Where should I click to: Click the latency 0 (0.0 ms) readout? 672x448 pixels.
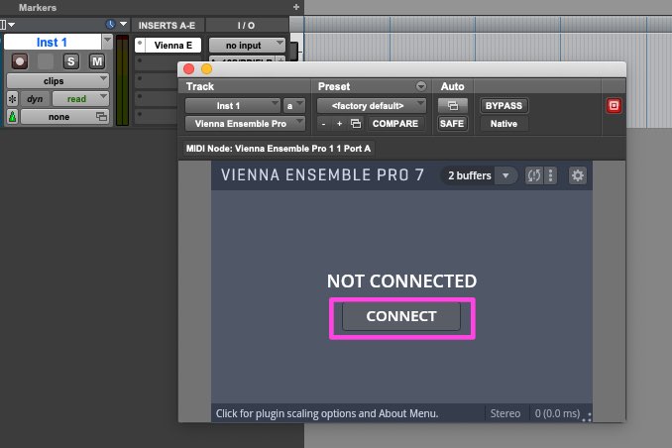[557, 413]
